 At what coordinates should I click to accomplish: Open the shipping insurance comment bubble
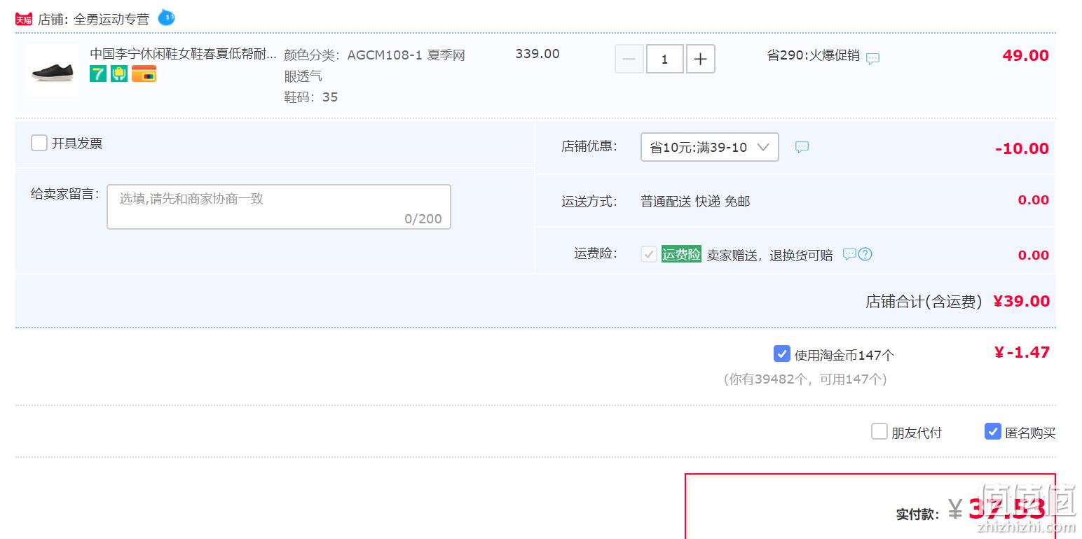[x=849, y=254]
